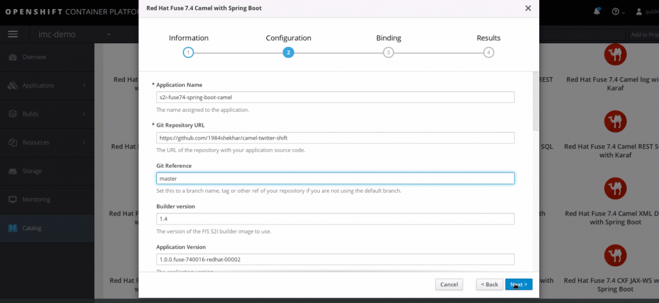This screenshot has height=303, width=659.
Task: Click the user profile icon
Action: click(639, 12)
